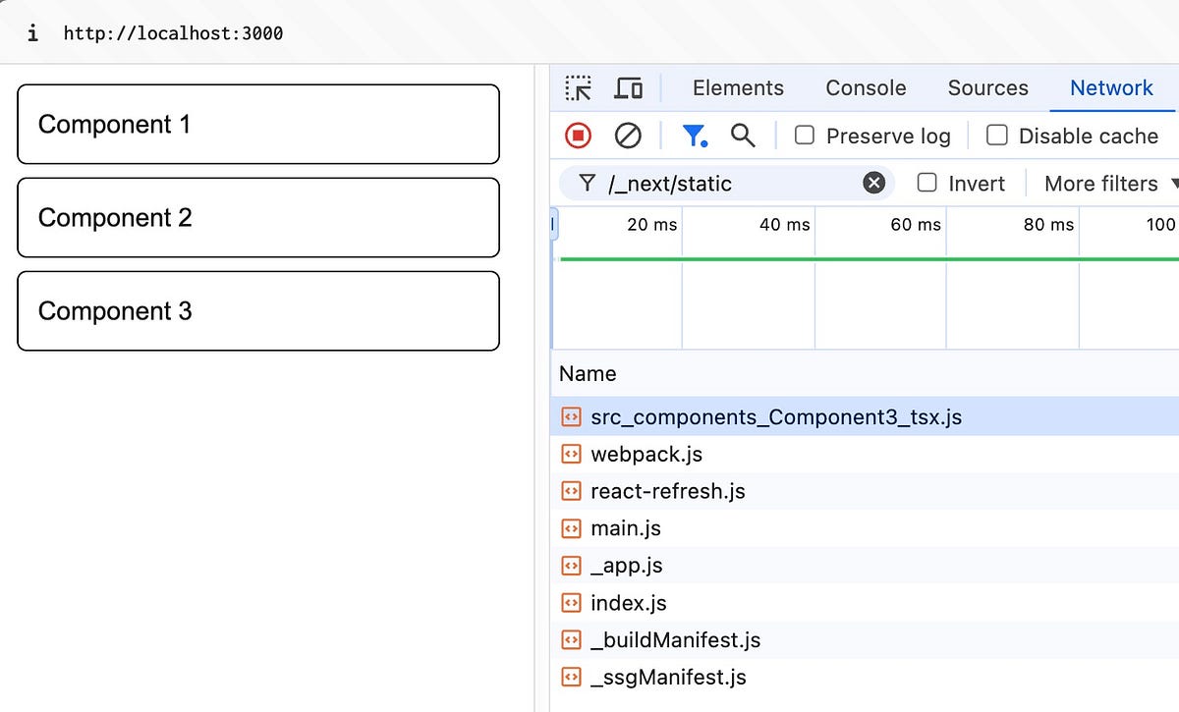The width and height of the screenshot is (1179, 712).
Task: Select the main.js network request
Action: [x=625, y=528]
